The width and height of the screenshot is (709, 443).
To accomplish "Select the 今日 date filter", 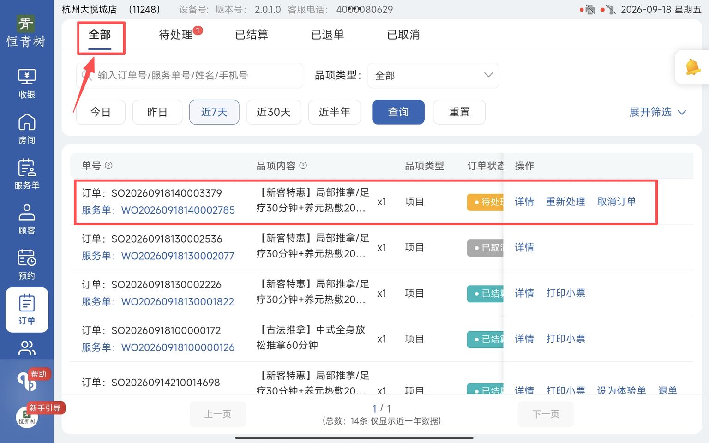I will [101, 112].
